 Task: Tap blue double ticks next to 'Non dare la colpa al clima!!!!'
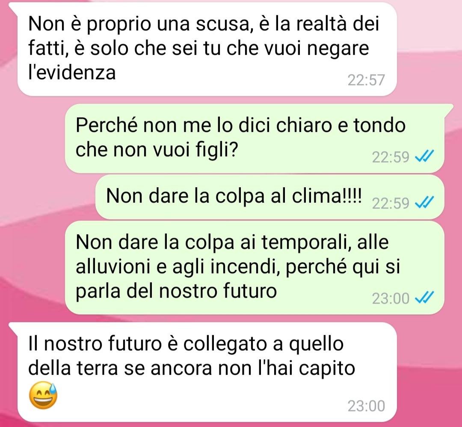(424, 203)
